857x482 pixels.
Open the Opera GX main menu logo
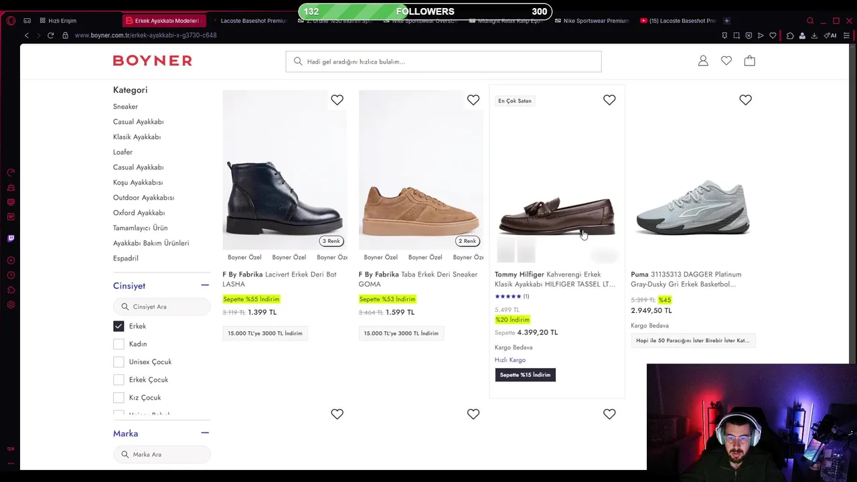(x=11, y=21)
